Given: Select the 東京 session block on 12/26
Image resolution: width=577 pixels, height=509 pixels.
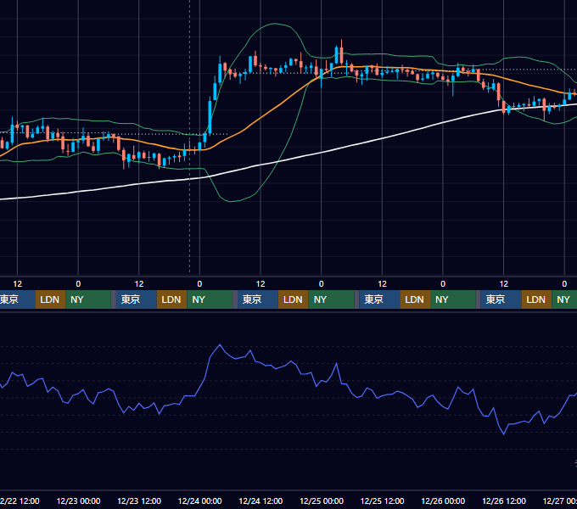Looking at the screenshot, I should tap(501, 299).
